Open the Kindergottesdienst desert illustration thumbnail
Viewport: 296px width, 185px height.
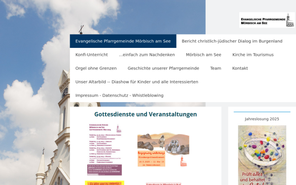[x=163, y=149]
